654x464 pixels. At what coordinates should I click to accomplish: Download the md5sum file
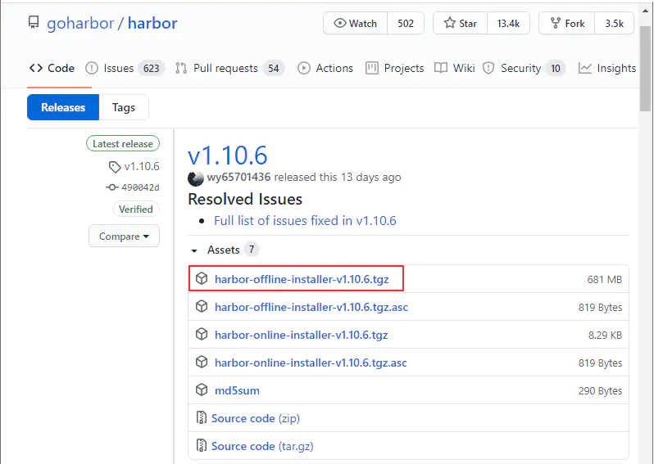point(237,390)
